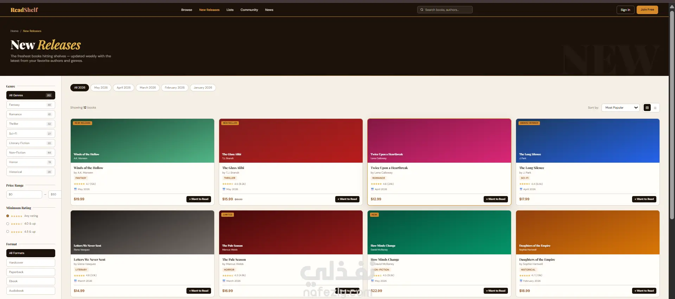Click Want to Read on Daughters of the Empire
Viewport: 675px width, 299px height.
[644, 291]
